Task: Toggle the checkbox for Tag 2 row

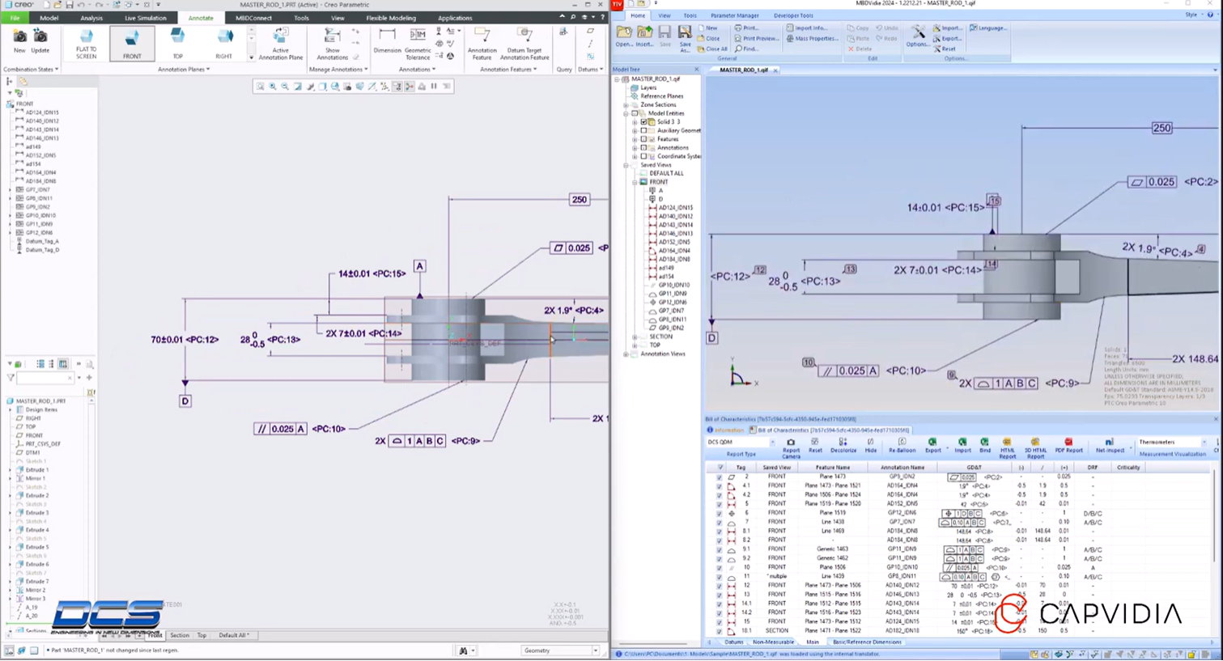Action: (720, 477)
